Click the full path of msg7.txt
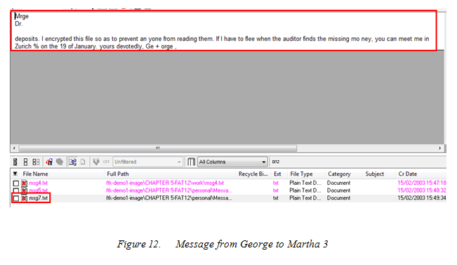This screenshot has height=265, width=457. [x=169, y=198]
